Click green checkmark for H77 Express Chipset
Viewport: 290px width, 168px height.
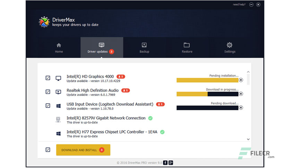(x=162, y=132)
